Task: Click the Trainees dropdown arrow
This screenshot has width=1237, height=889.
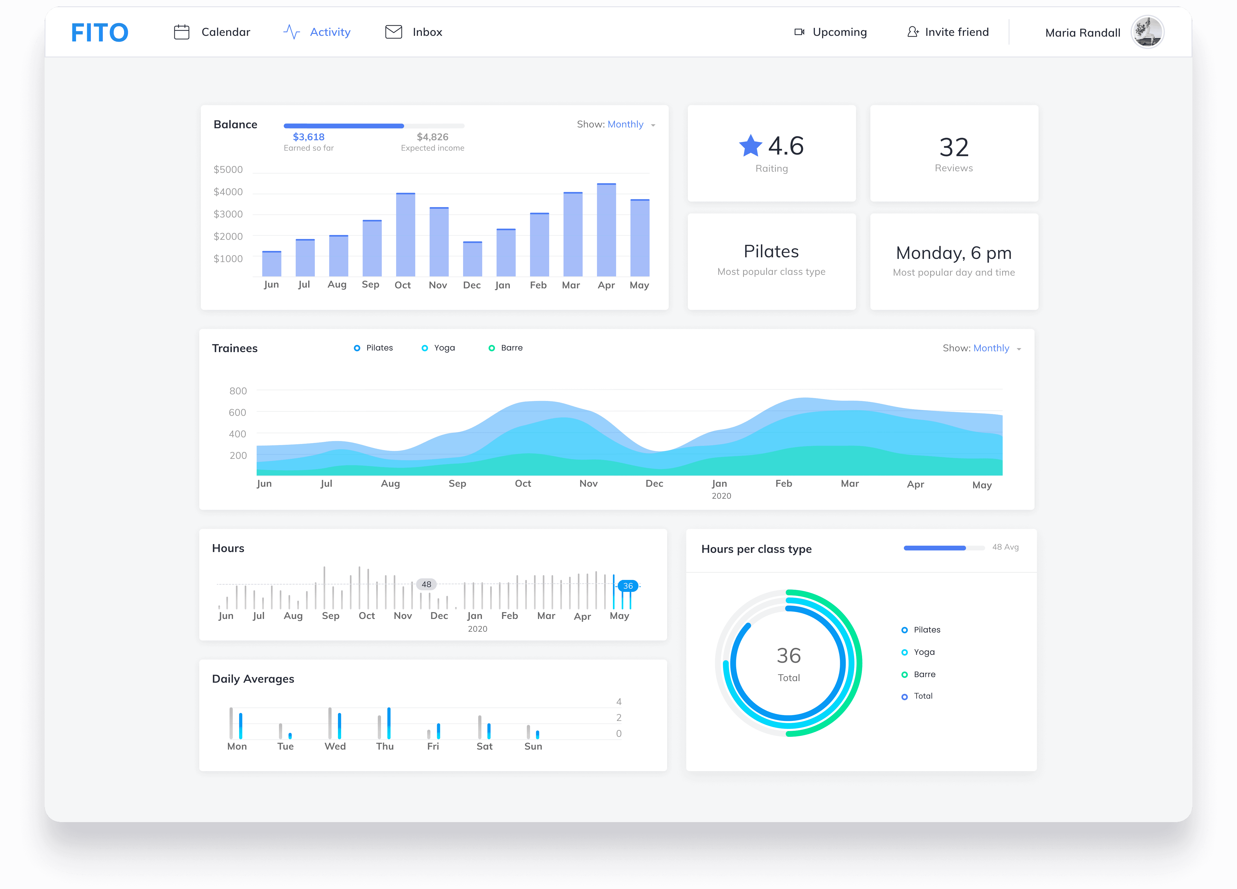Action: tap(1019, 349)
